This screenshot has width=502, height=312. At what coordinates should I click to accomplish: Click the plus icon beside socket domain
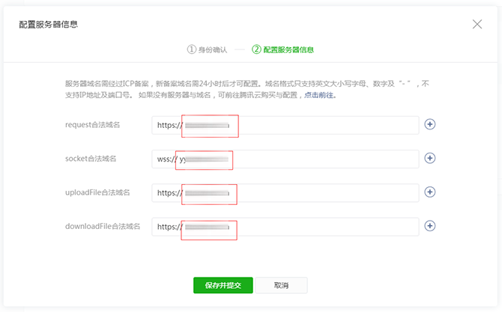click(430, 158)
